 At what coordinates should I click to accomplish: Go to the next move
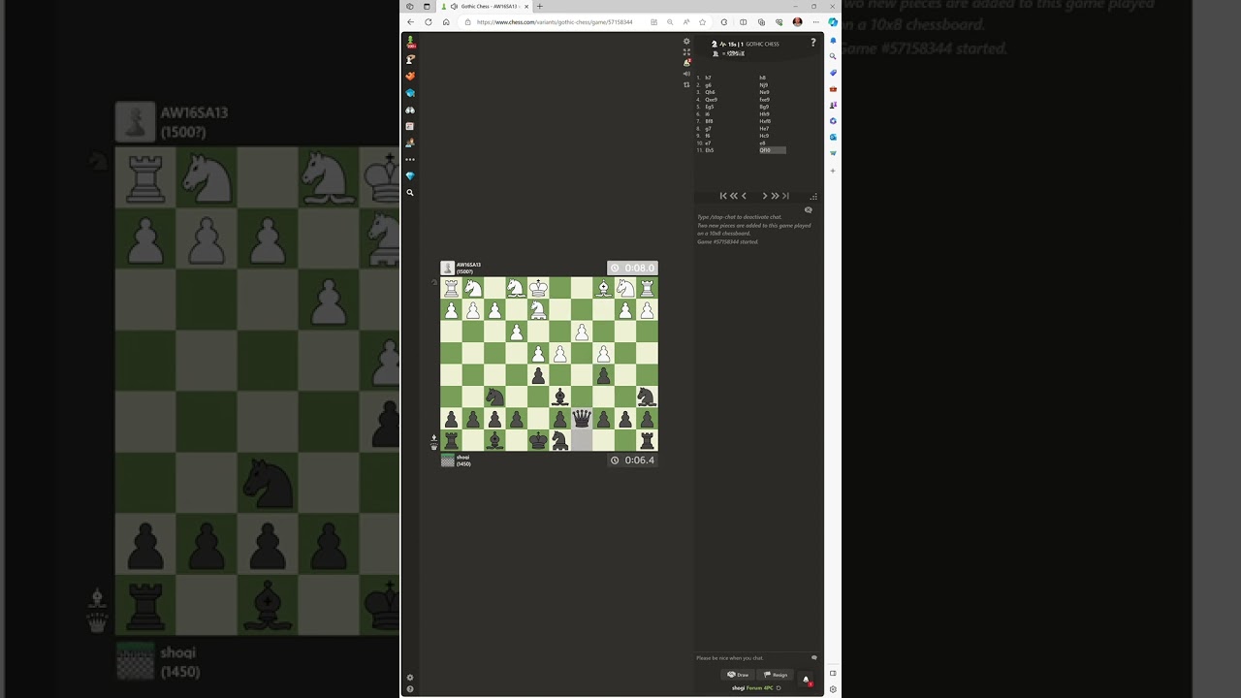coord(765,196)
